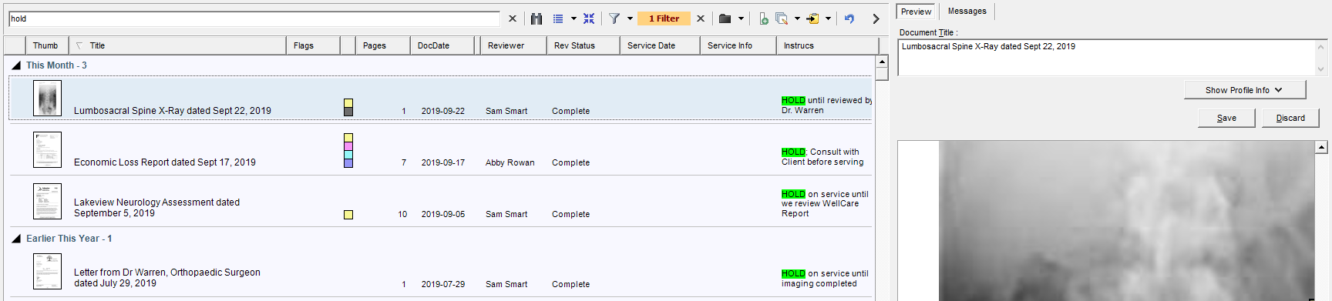Image resolution: width=1332 pixels, height=301 pixels.
Task: Switch to the Messages tab
Action: point(967,11)
